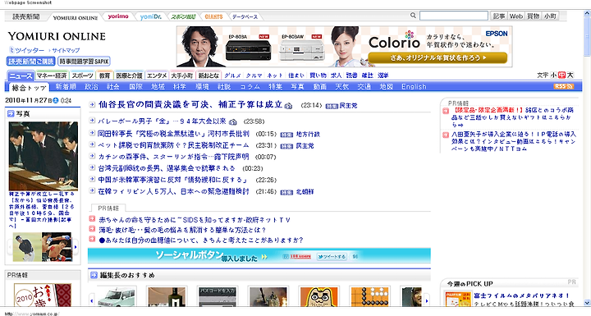Click the 買物 search button

pyautogui.click(x=533, y=16)
